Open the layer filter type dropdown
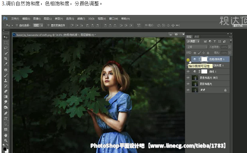 193,42
